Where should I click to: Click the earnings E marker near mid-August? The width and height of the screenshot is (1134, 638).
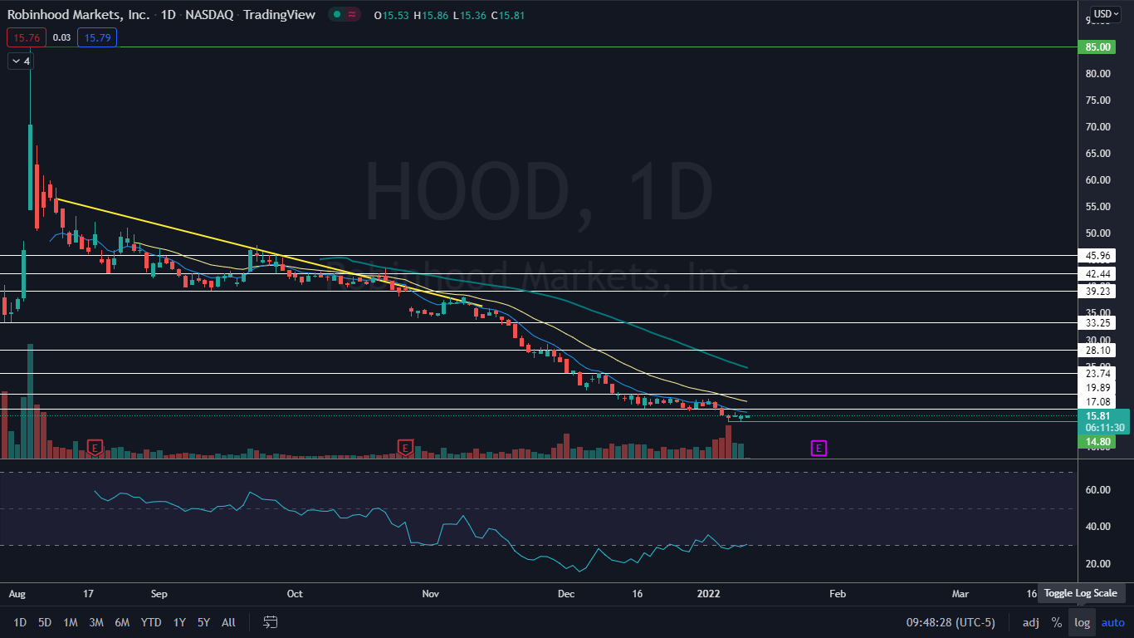[95, 448]
